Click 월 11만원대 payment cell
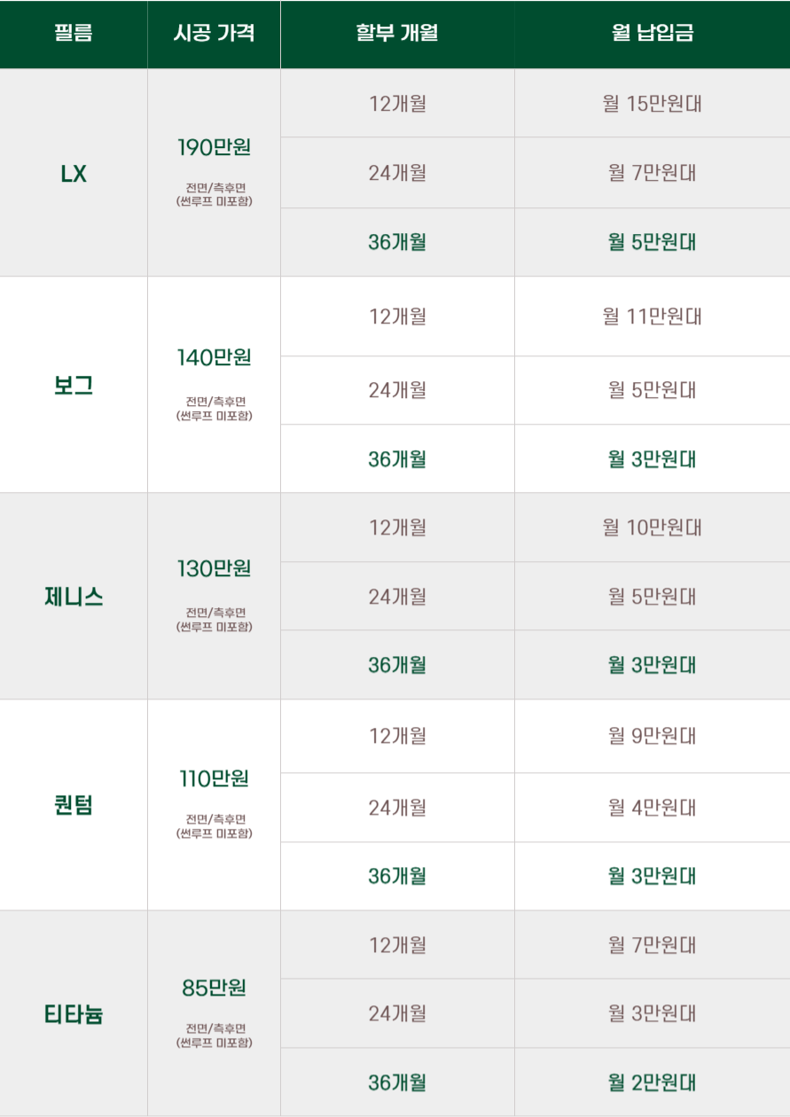The height and width of the screenshot is (1117, 790). pyautogui.click(x=653, y=316)
